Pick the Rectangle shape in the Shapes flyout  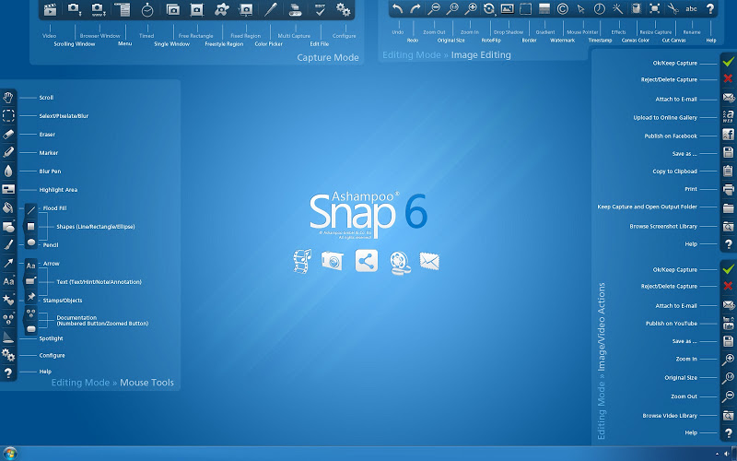click(x=31, y=227)
